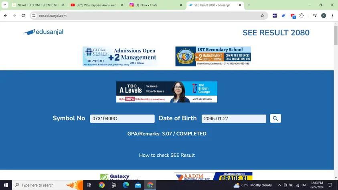Open the Global College admissions banner

click(120, 57)
